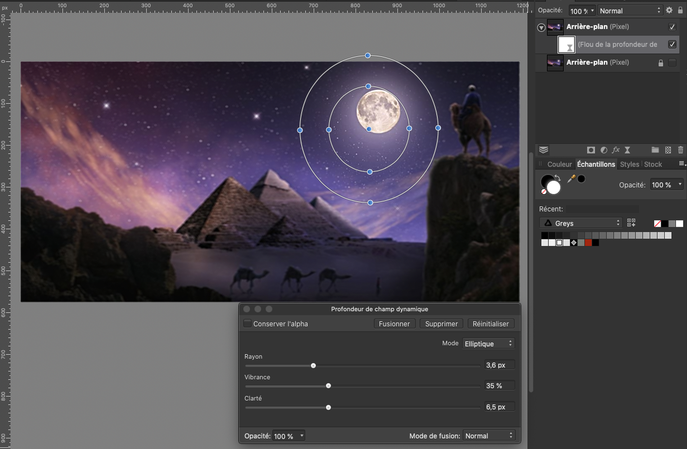Click the Réinitialiser button
687x449 pixels.
(x=490, y=324)
